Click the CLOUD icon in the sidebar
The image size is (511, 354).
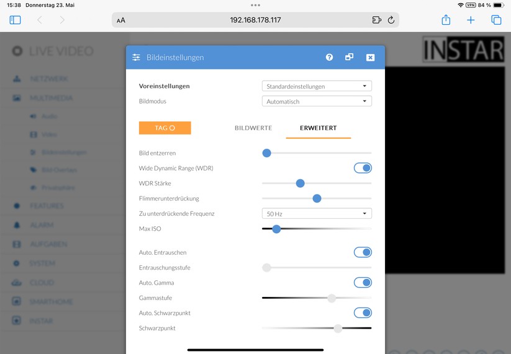pos(17,283)
